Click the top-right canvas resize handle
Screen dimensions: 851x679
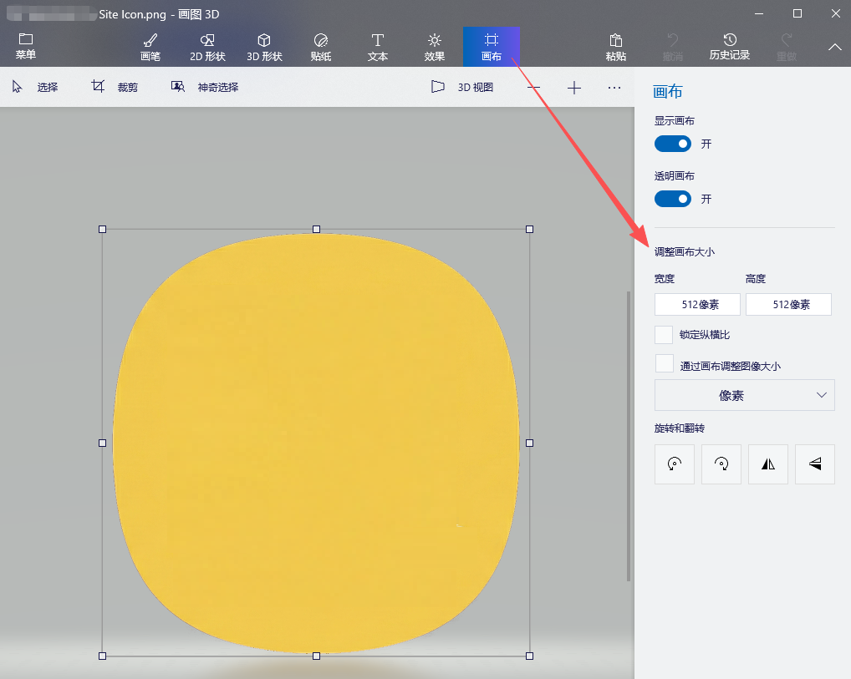[x=530, y=230]
